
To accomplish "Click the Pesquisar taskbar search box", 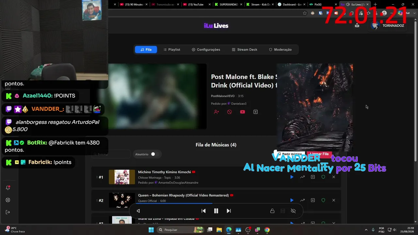I will click(x=181, y=230).
